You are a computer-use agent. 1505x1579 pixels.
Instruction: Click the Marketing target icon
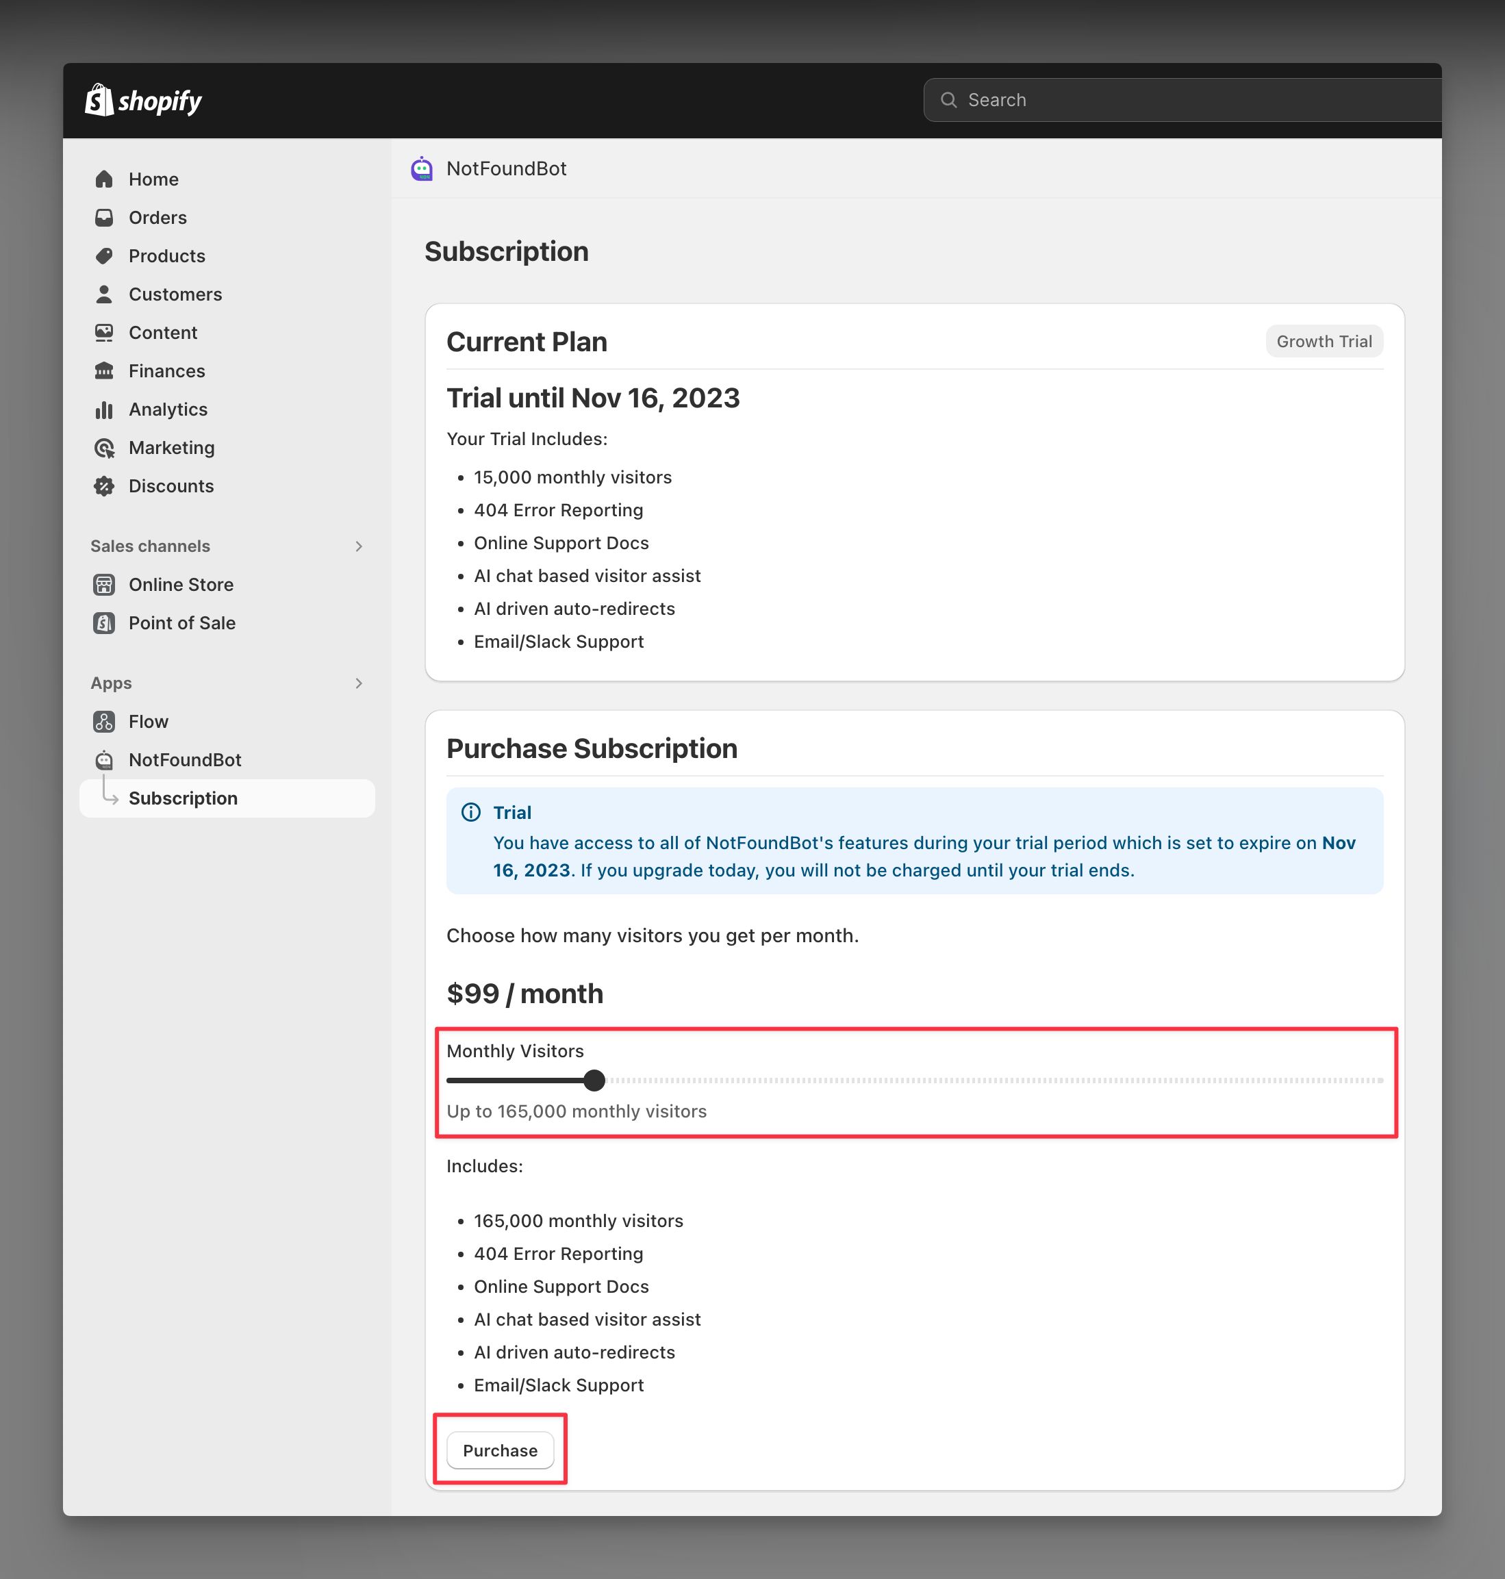(104, 448)
